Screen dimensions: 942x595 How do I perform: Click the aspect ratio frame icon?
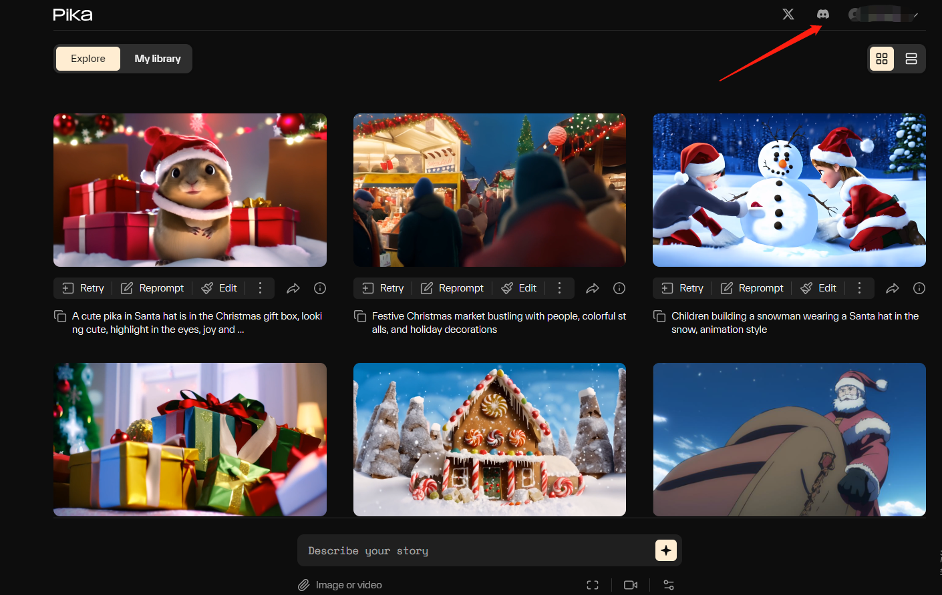tap(593, 585)
